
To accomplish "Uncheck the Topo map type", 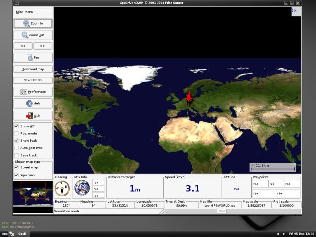I will coord(17,175).
